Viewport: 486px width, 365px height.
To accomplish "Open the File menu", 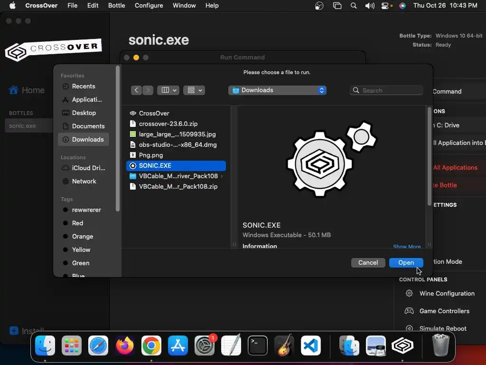I will click(x=73, y=6).
